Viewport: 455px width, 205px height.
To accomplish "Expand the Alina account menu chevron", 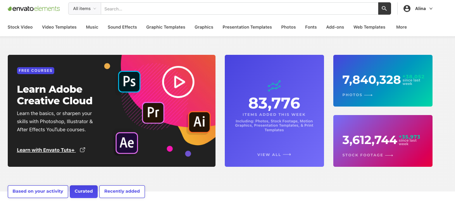I will coord(431,8).
